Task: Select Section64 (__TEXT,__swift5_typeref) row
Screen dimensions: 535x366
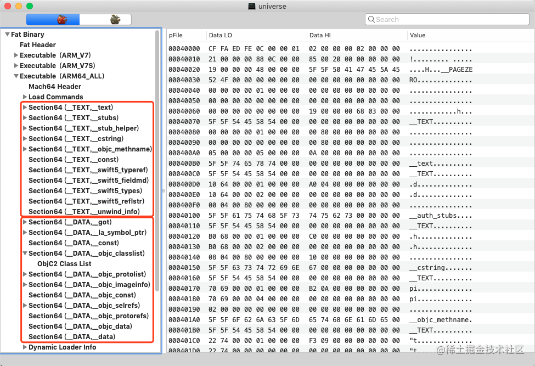Action: click(x=88, y=170)
